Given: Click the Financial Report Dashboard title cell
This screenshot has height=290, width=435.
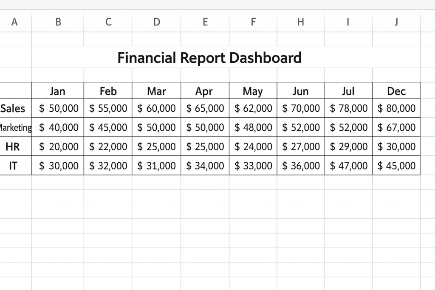Looking at the screenshot, I should coord(209,57).
